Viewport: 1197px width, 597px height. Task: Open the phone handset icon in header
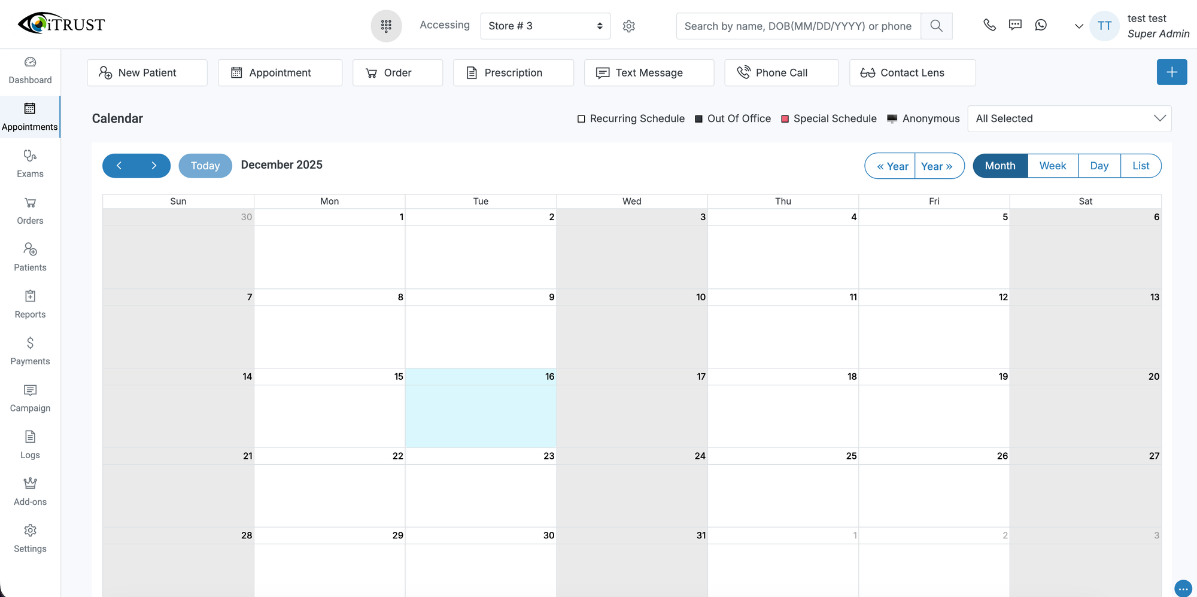pyautogui.click(x=989, y=25)
